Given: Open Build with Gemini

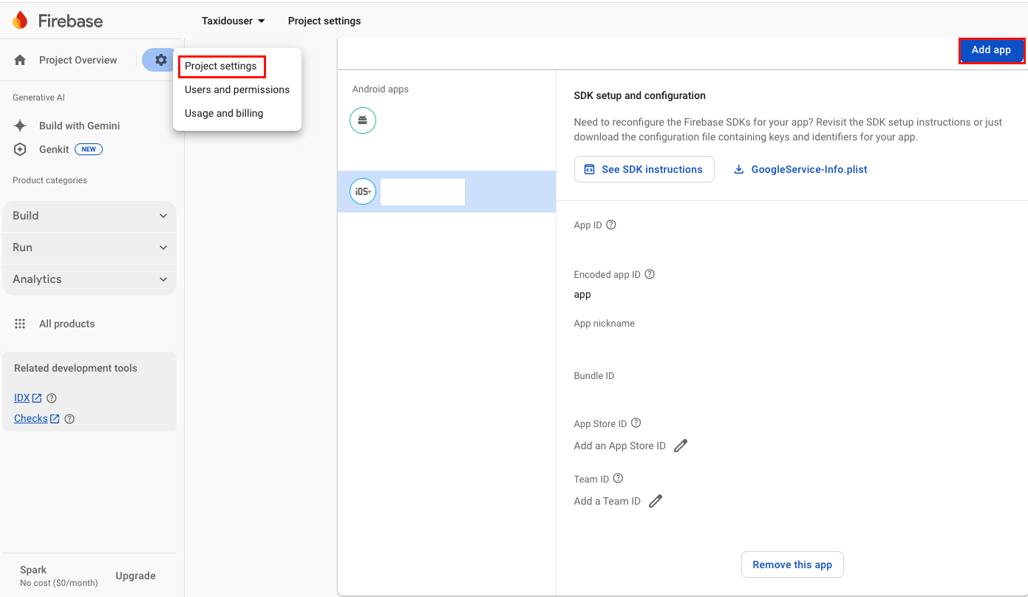Looking at the screenshot, I should (79, 126).
